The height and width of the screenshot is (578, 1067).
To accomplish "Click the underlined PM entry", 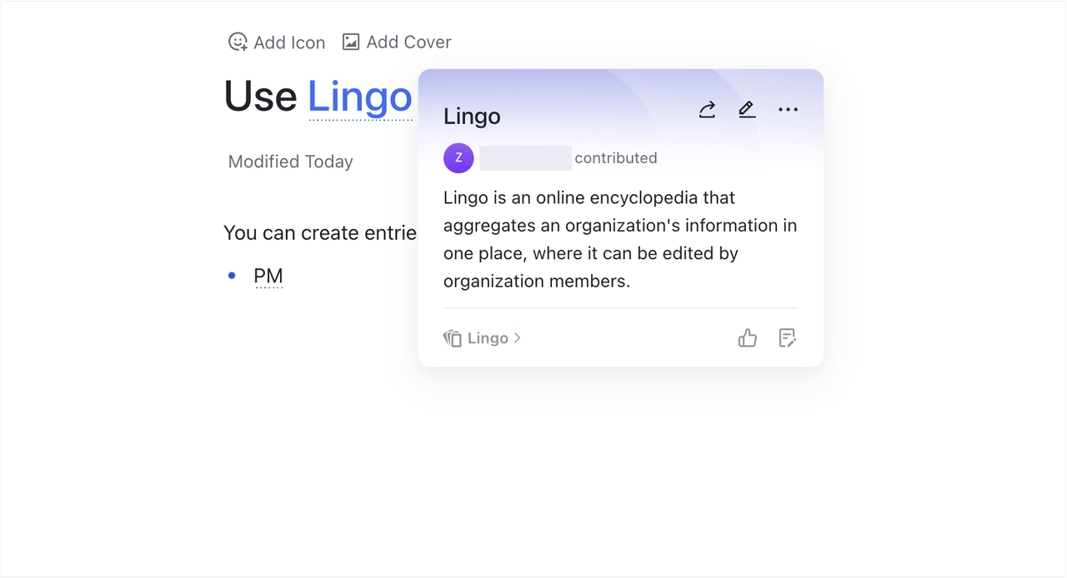I will tap(268, 276).
